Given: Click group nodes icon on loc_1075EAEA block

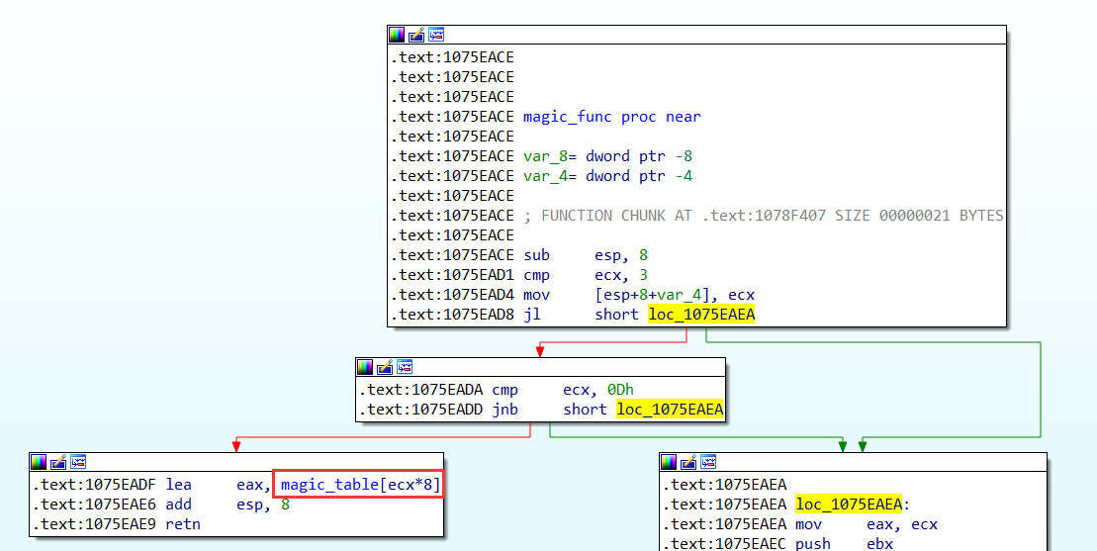Looking at the screenshot, I should (x=709, y=462).
